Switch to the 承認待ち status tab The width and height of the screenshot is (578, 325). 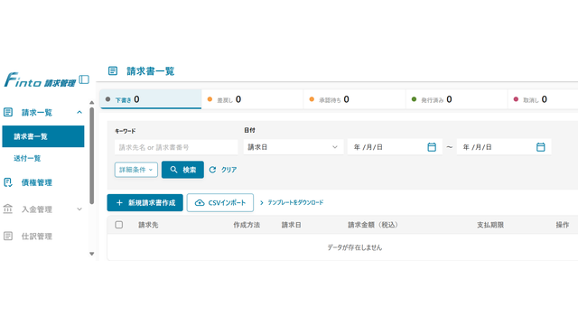(355, 99)
